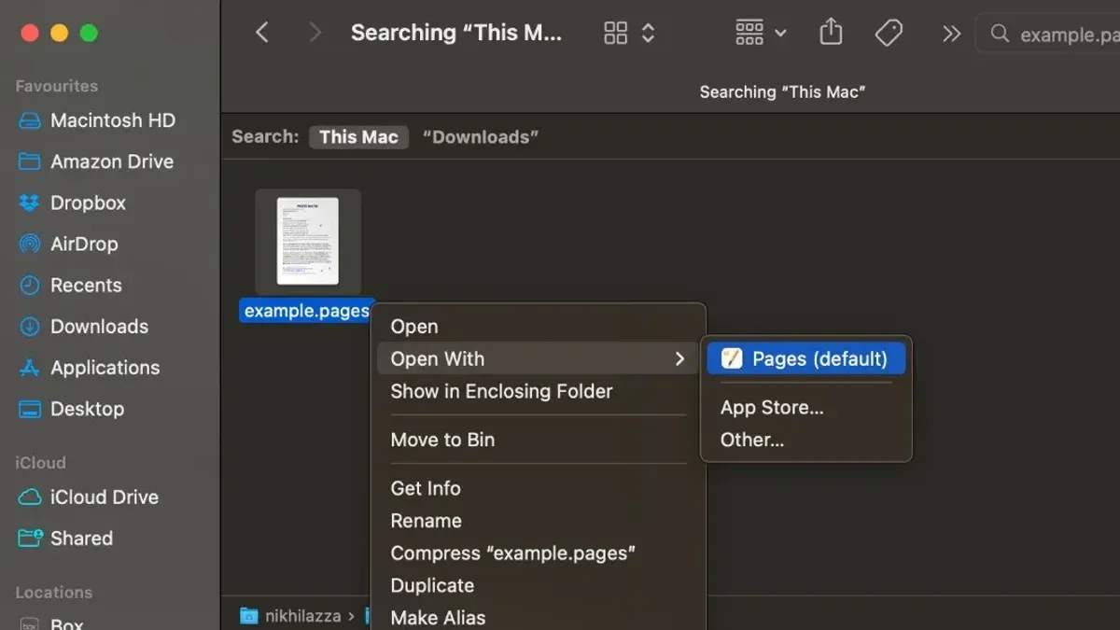The image size is (1120, 630).
Task: Expand the Open With submenu
Action: coord(538,358)
